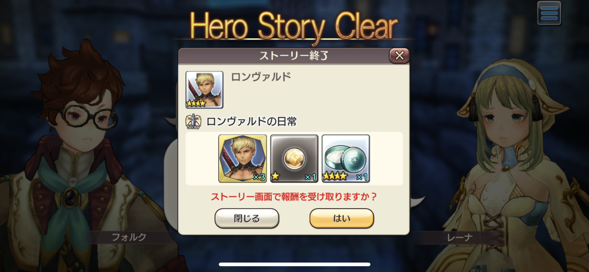Select the one-star gold coin reward
This screenshot has height=272, width=589.
click(294, 159)
